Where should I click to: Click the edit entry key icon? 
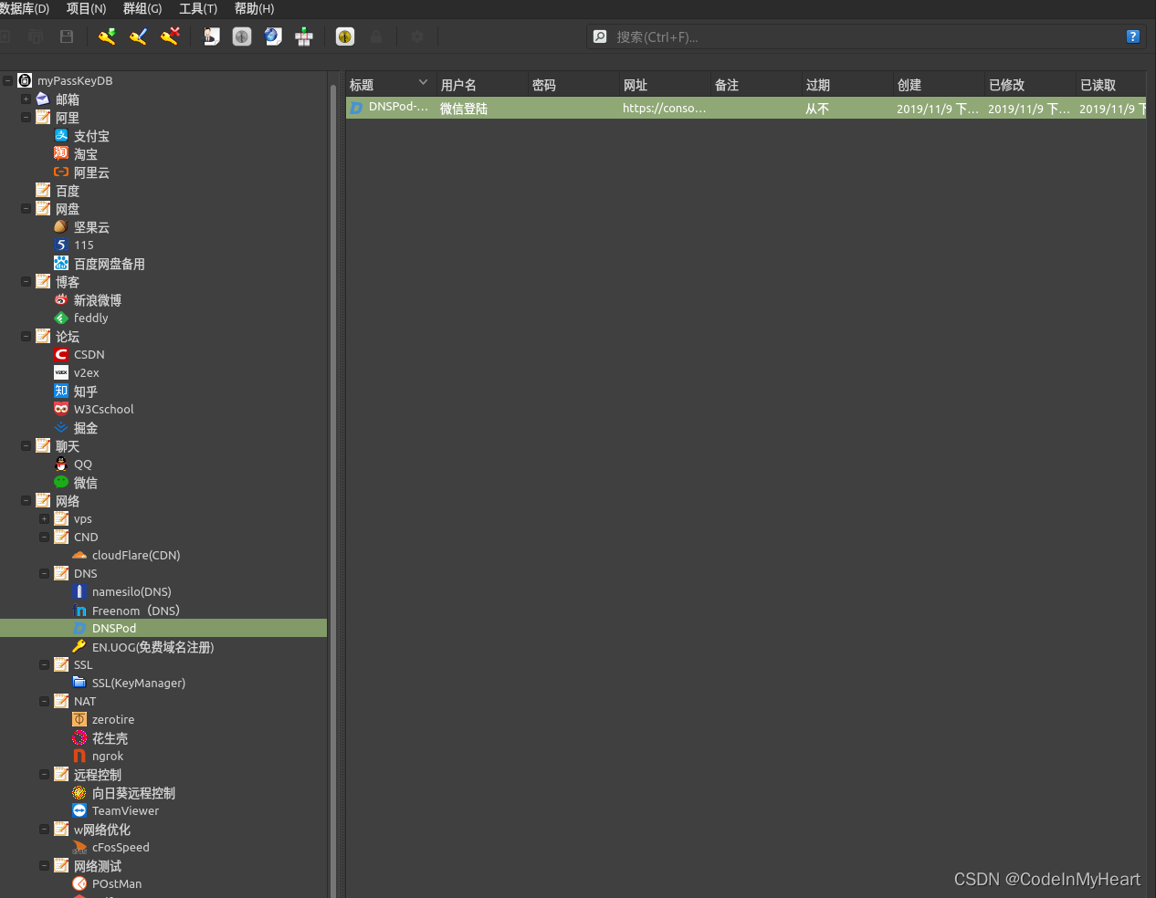tap(138, 37)
